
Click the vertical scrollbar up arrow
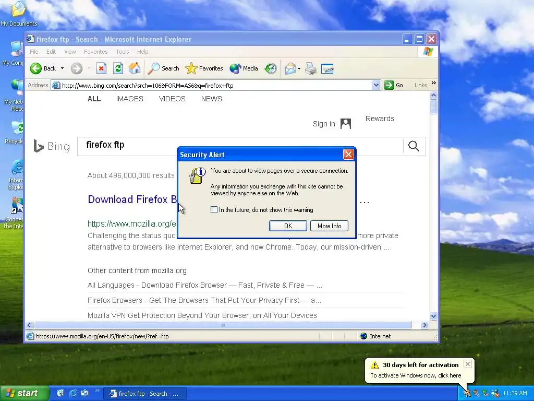point(433,96)
